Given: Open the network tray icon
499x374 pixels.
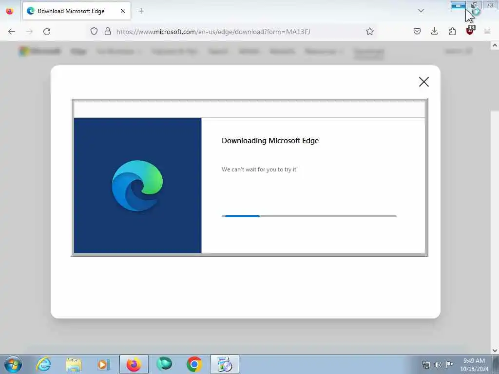Looking at the screenshot, I should [426, 364].
